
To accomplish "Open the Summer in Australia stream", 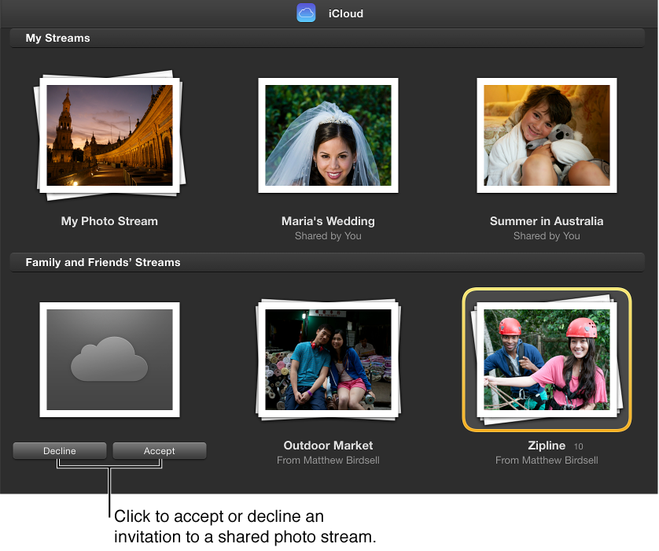I will point(546,135).
